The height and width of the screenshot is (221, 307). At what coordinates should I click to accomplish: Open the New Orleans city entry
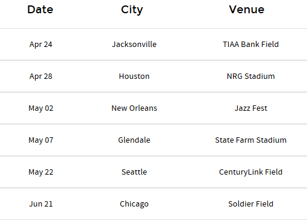coord(134,108)
